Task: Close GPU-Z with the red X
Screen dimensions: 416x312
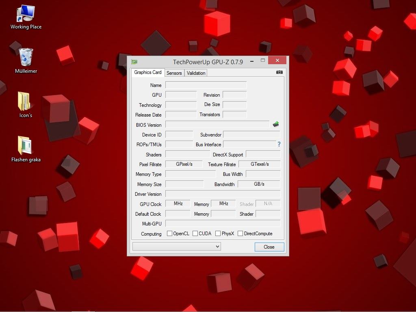Action: pyautogui.click(x=277, y=60)
